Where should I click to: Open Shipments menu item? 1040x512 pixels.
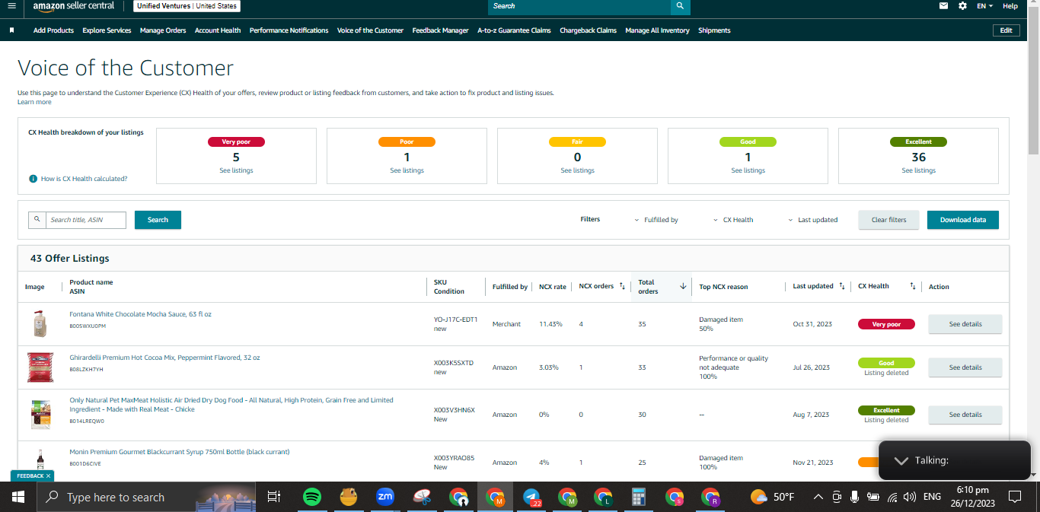tap(714, 30)
